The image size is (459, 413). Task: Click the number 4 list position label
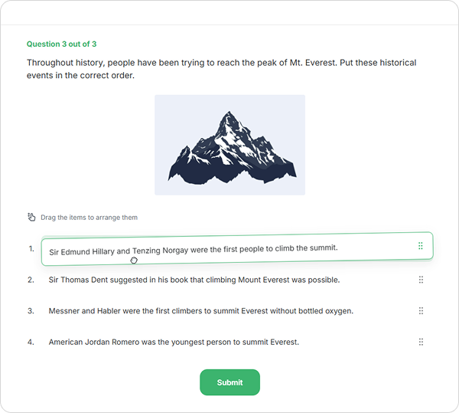31,342
